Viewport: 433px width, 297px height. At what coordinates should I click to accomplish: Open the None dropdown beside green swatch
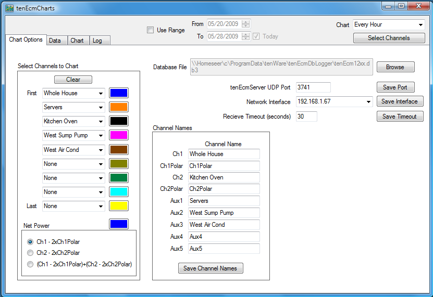click(73, 178)
